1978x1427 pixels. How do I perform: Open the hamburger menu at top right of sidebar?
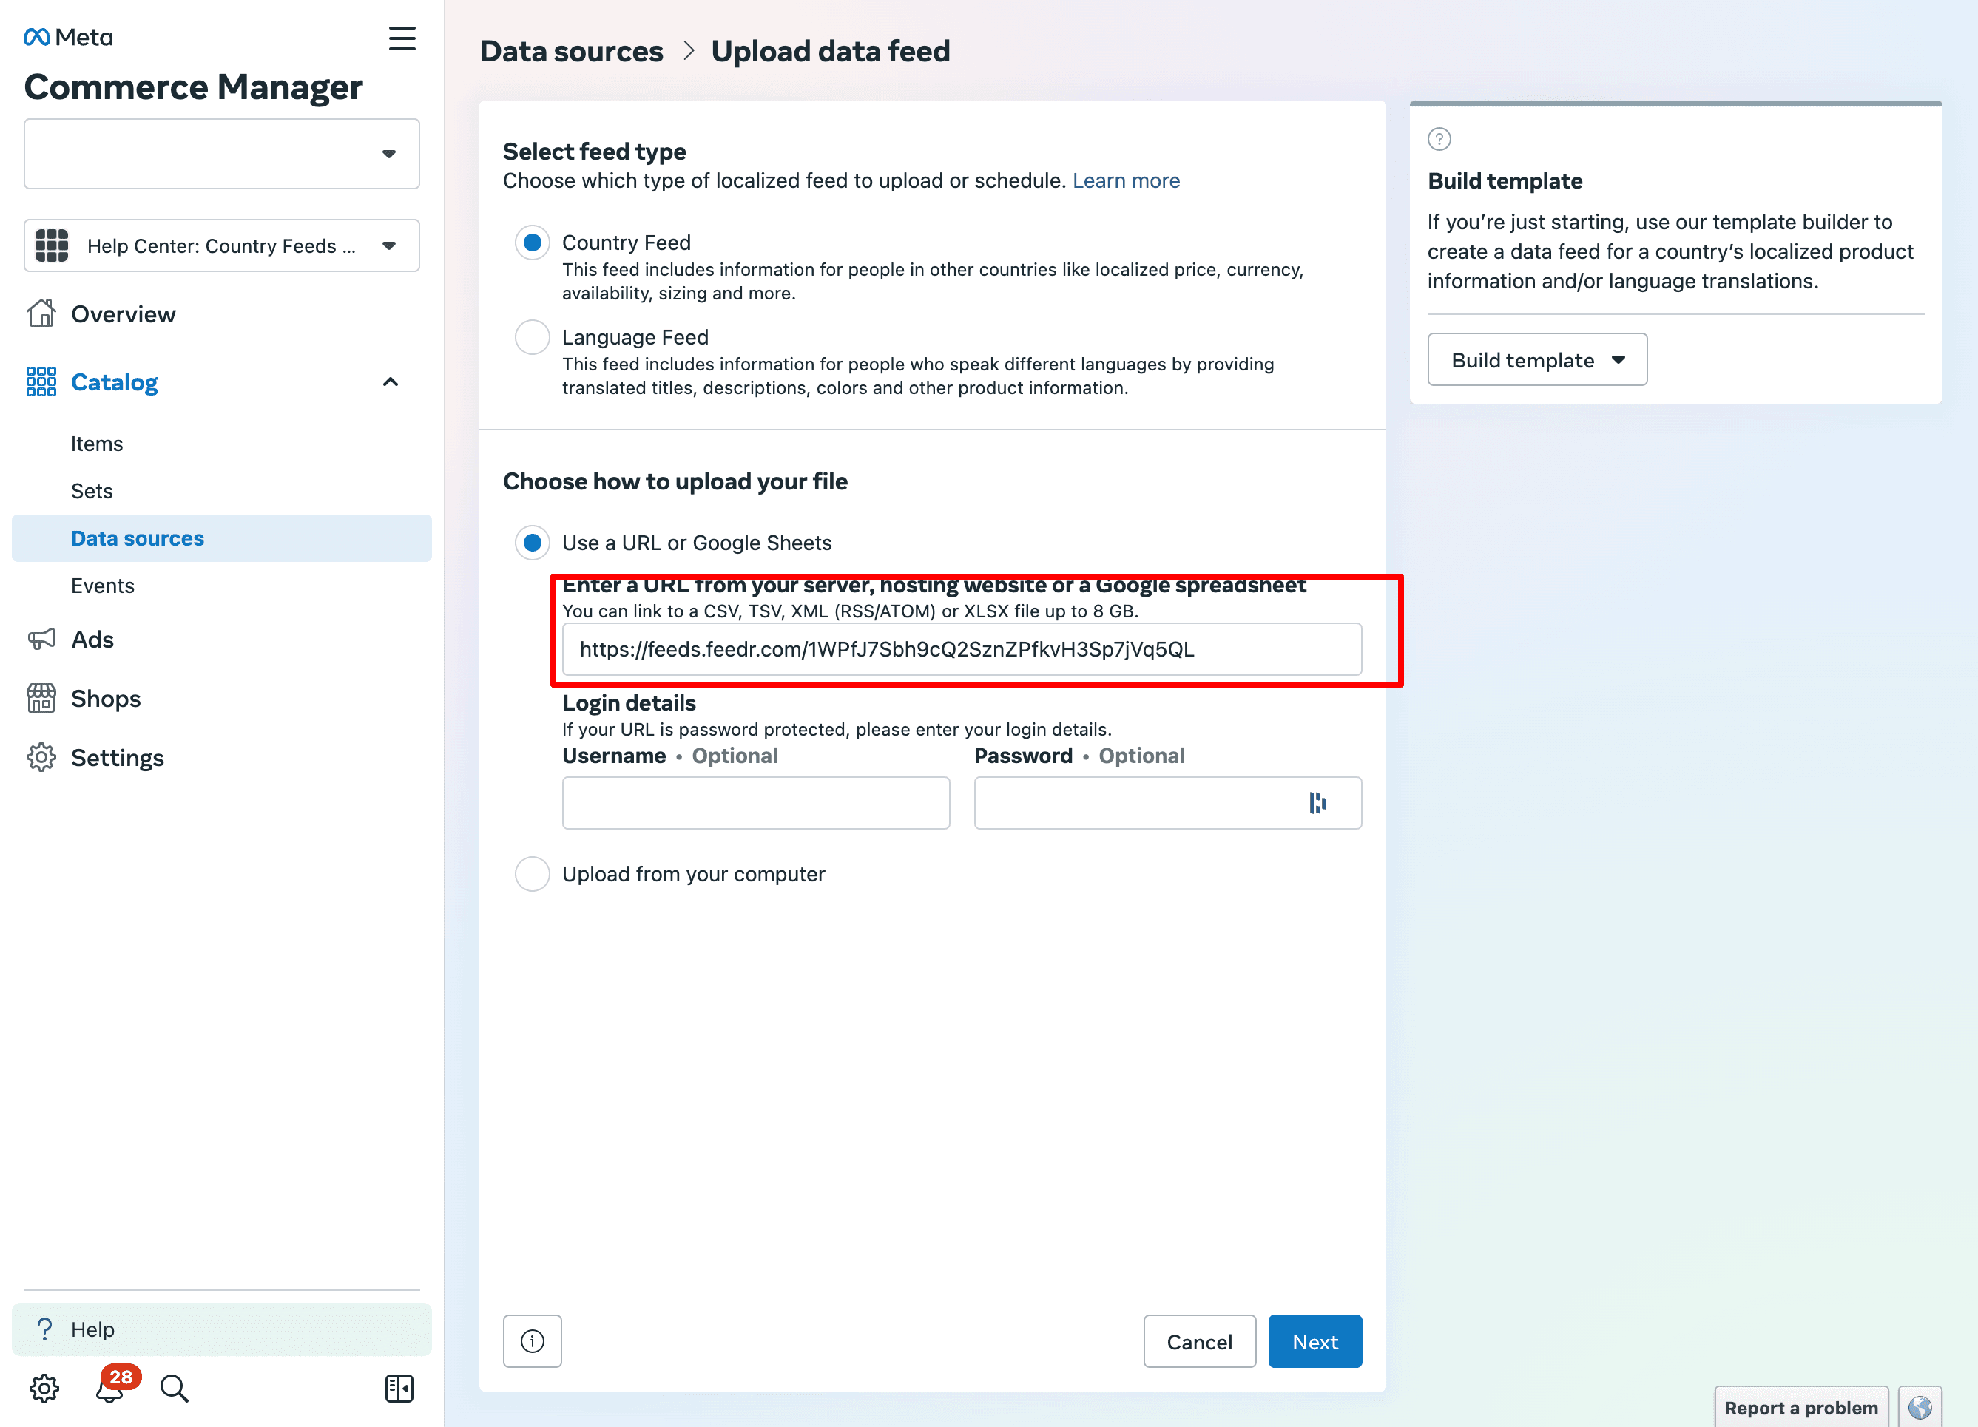(x=402, y=39)
